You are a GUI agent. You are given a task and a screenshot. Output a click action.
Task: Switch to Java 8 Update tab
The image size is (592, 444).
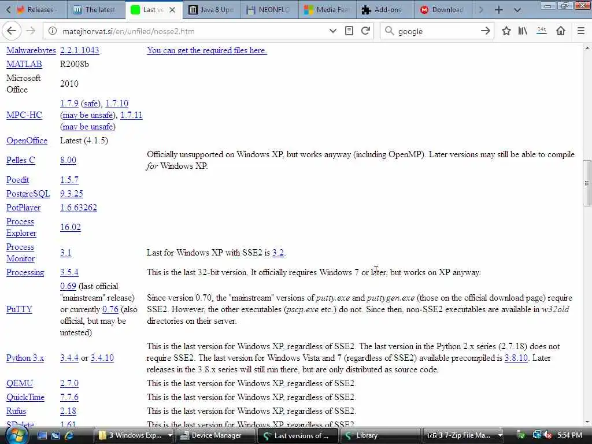pos(212,10)
